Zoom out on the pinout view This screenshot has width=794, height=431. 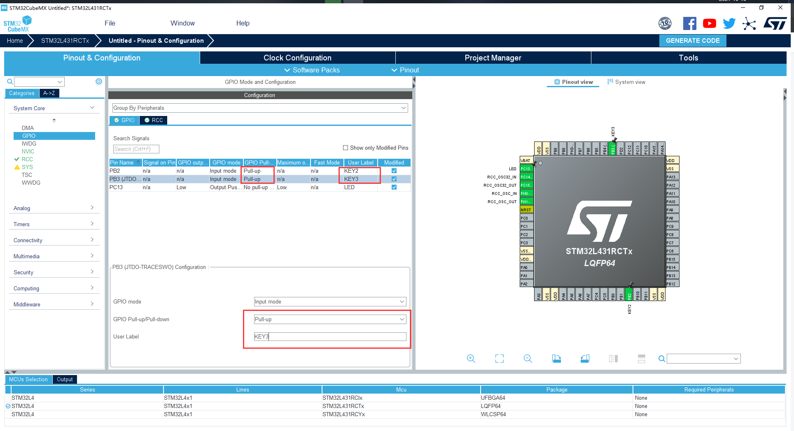click(x=528, y=359)
